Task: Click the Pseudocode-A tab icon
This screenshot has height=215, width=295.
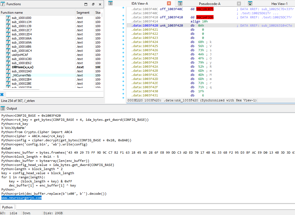Action: point(180,3)
